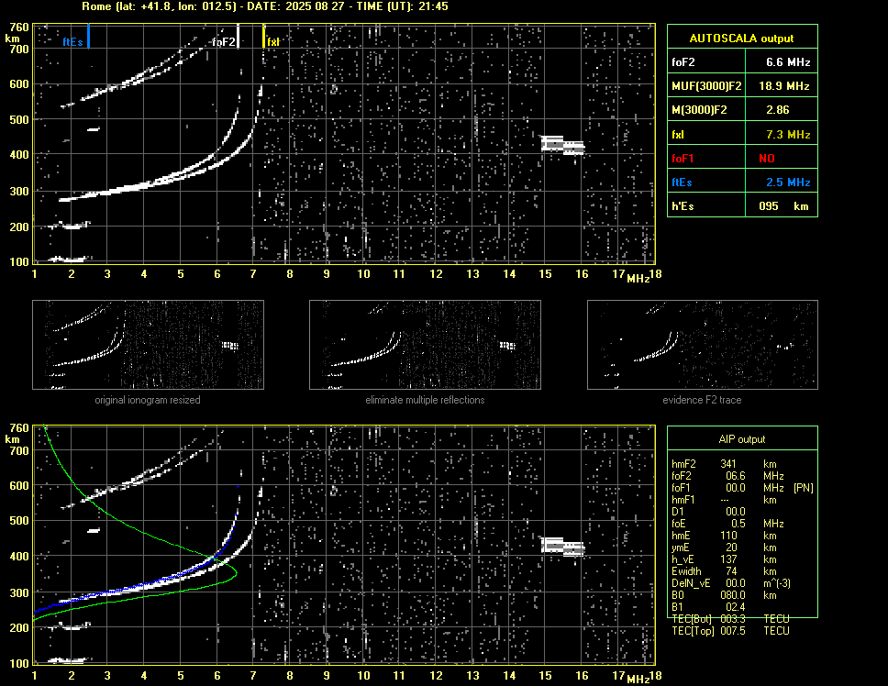The width and height of the screenshot is (888, 686).
Task: Click the 'ftEs' label in the top ionogram
Action: click(72, 42)
